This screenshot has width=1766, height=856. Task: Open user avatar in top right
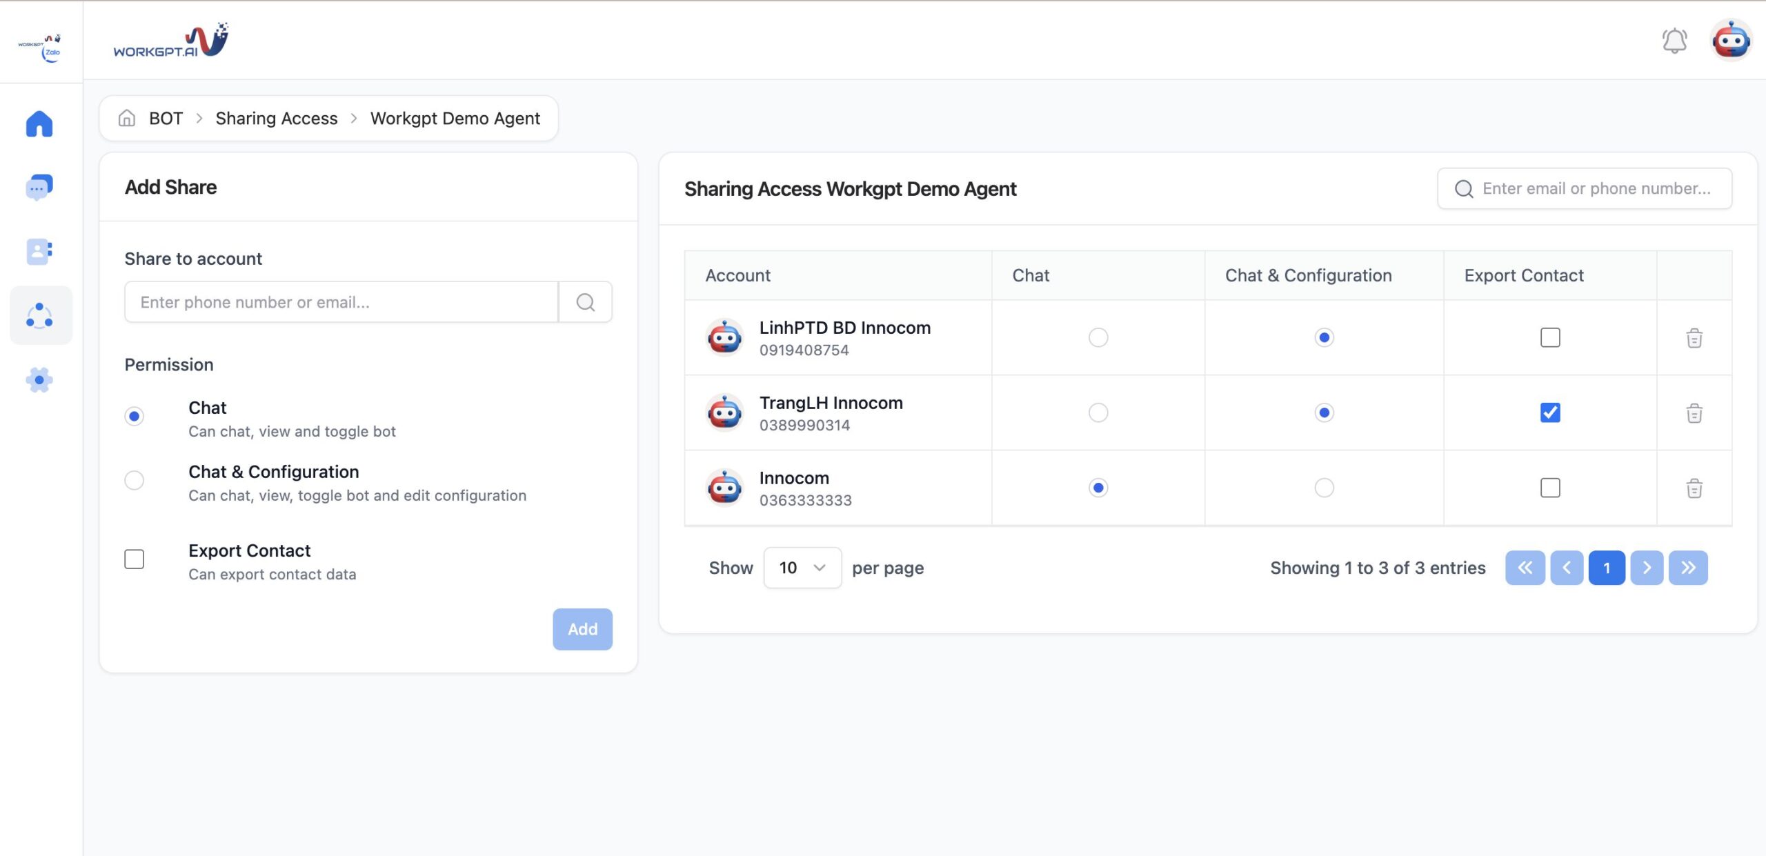1730,41
